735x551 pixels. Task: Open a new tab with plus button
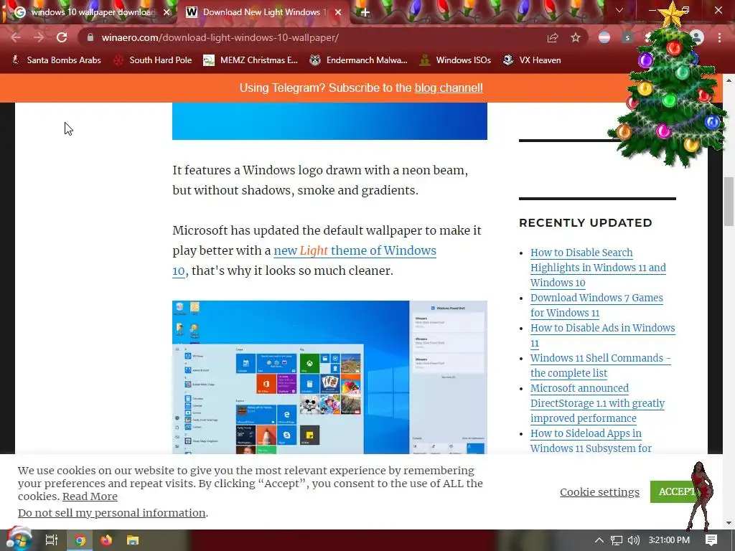point(365,12)
